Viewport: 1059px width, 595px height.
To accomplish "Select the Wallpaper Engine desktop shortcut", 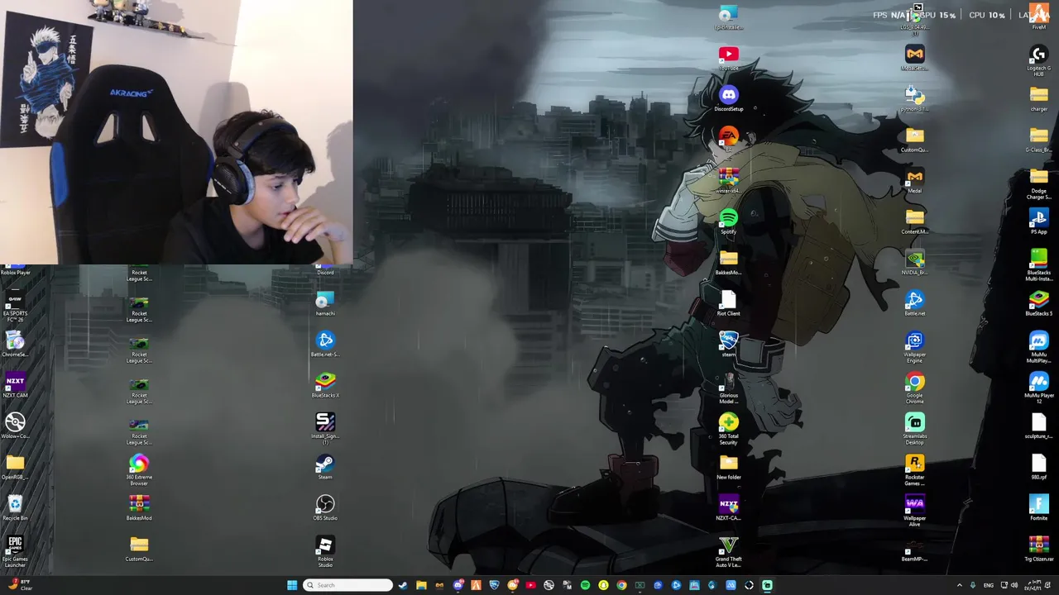I will [x=914, y=346].
